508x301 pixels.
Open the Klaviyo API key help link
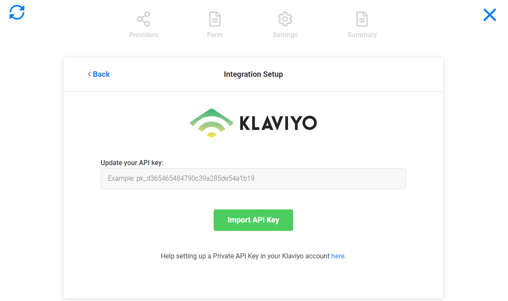(338, 256)
